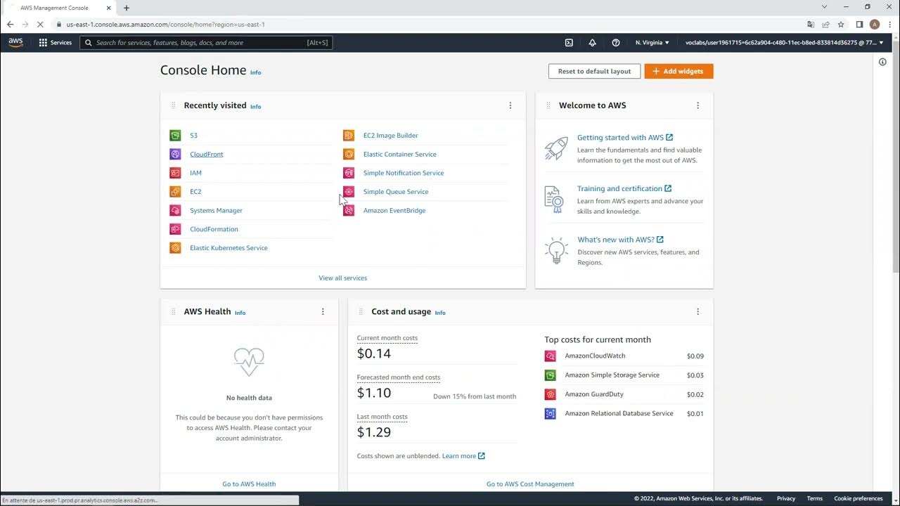Click Go to AWS Health link

pos(249,484)
